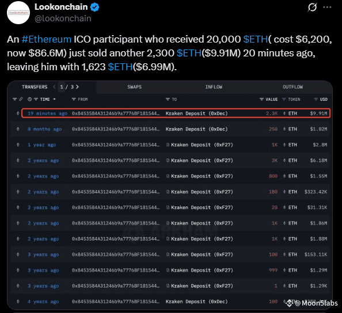Open the 3 years ago link in $153.11K row

pos(43,254)
